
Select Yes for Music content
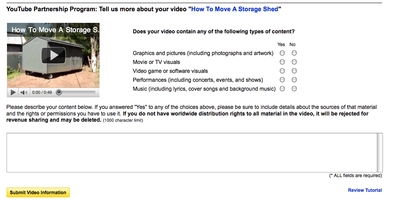pyautogui.click(x=282, y=89)
